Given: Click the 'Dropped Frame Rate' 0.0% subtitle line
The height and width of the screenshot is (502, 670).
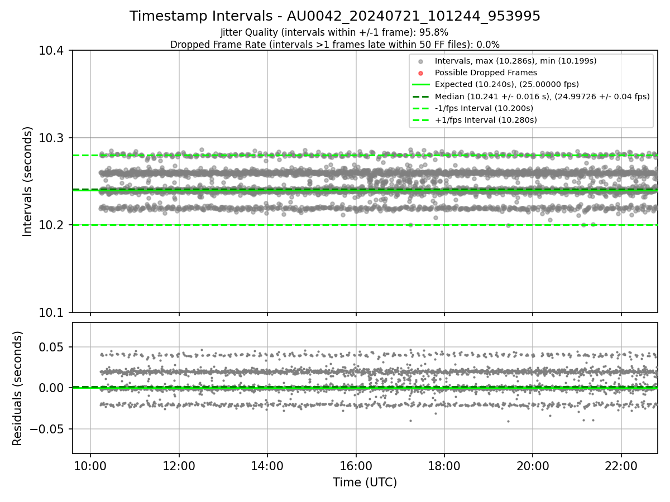Looking at the screenshot, I should [335, 45].
